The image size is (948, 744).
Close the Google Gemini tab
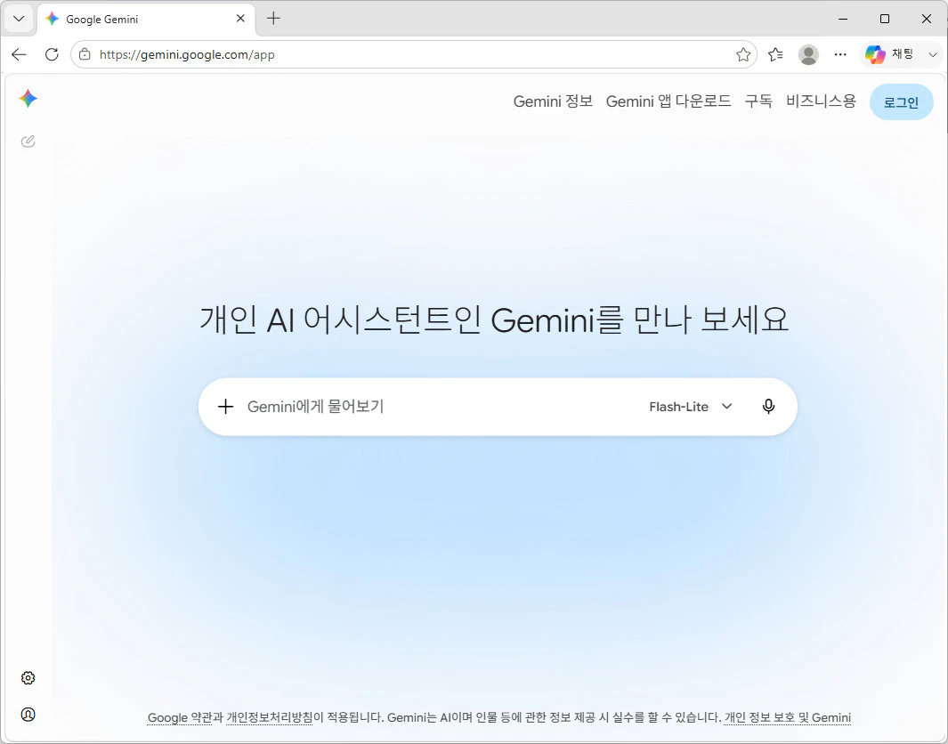pos(240,19)
